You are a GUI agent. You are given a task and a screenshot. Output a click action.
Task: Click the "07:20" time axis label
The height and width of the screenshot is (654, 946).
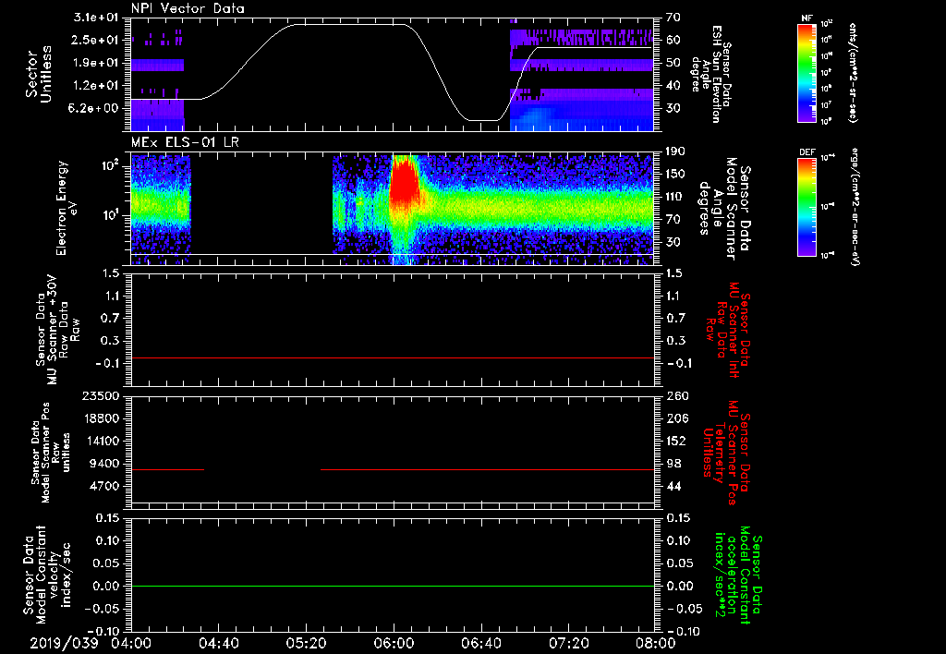coord(568,643)
